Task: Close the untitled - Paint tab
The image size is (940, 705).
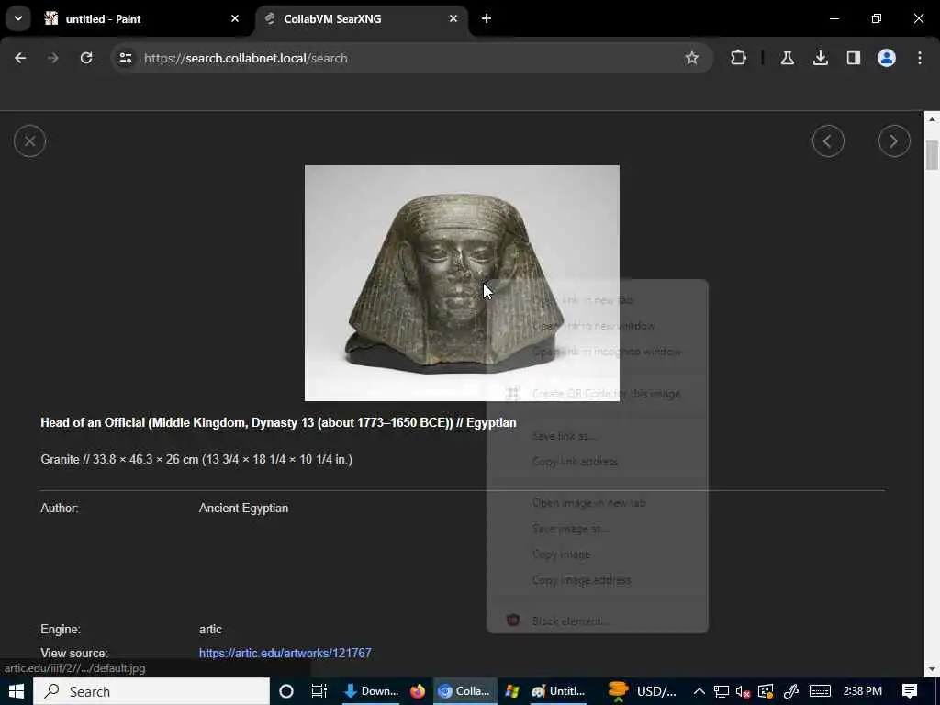Action: click(x=235, y=18)
